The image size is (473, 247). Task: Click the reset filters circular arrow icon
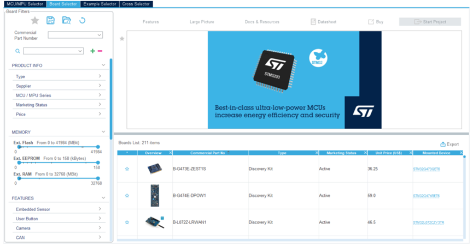pos(83,21)
